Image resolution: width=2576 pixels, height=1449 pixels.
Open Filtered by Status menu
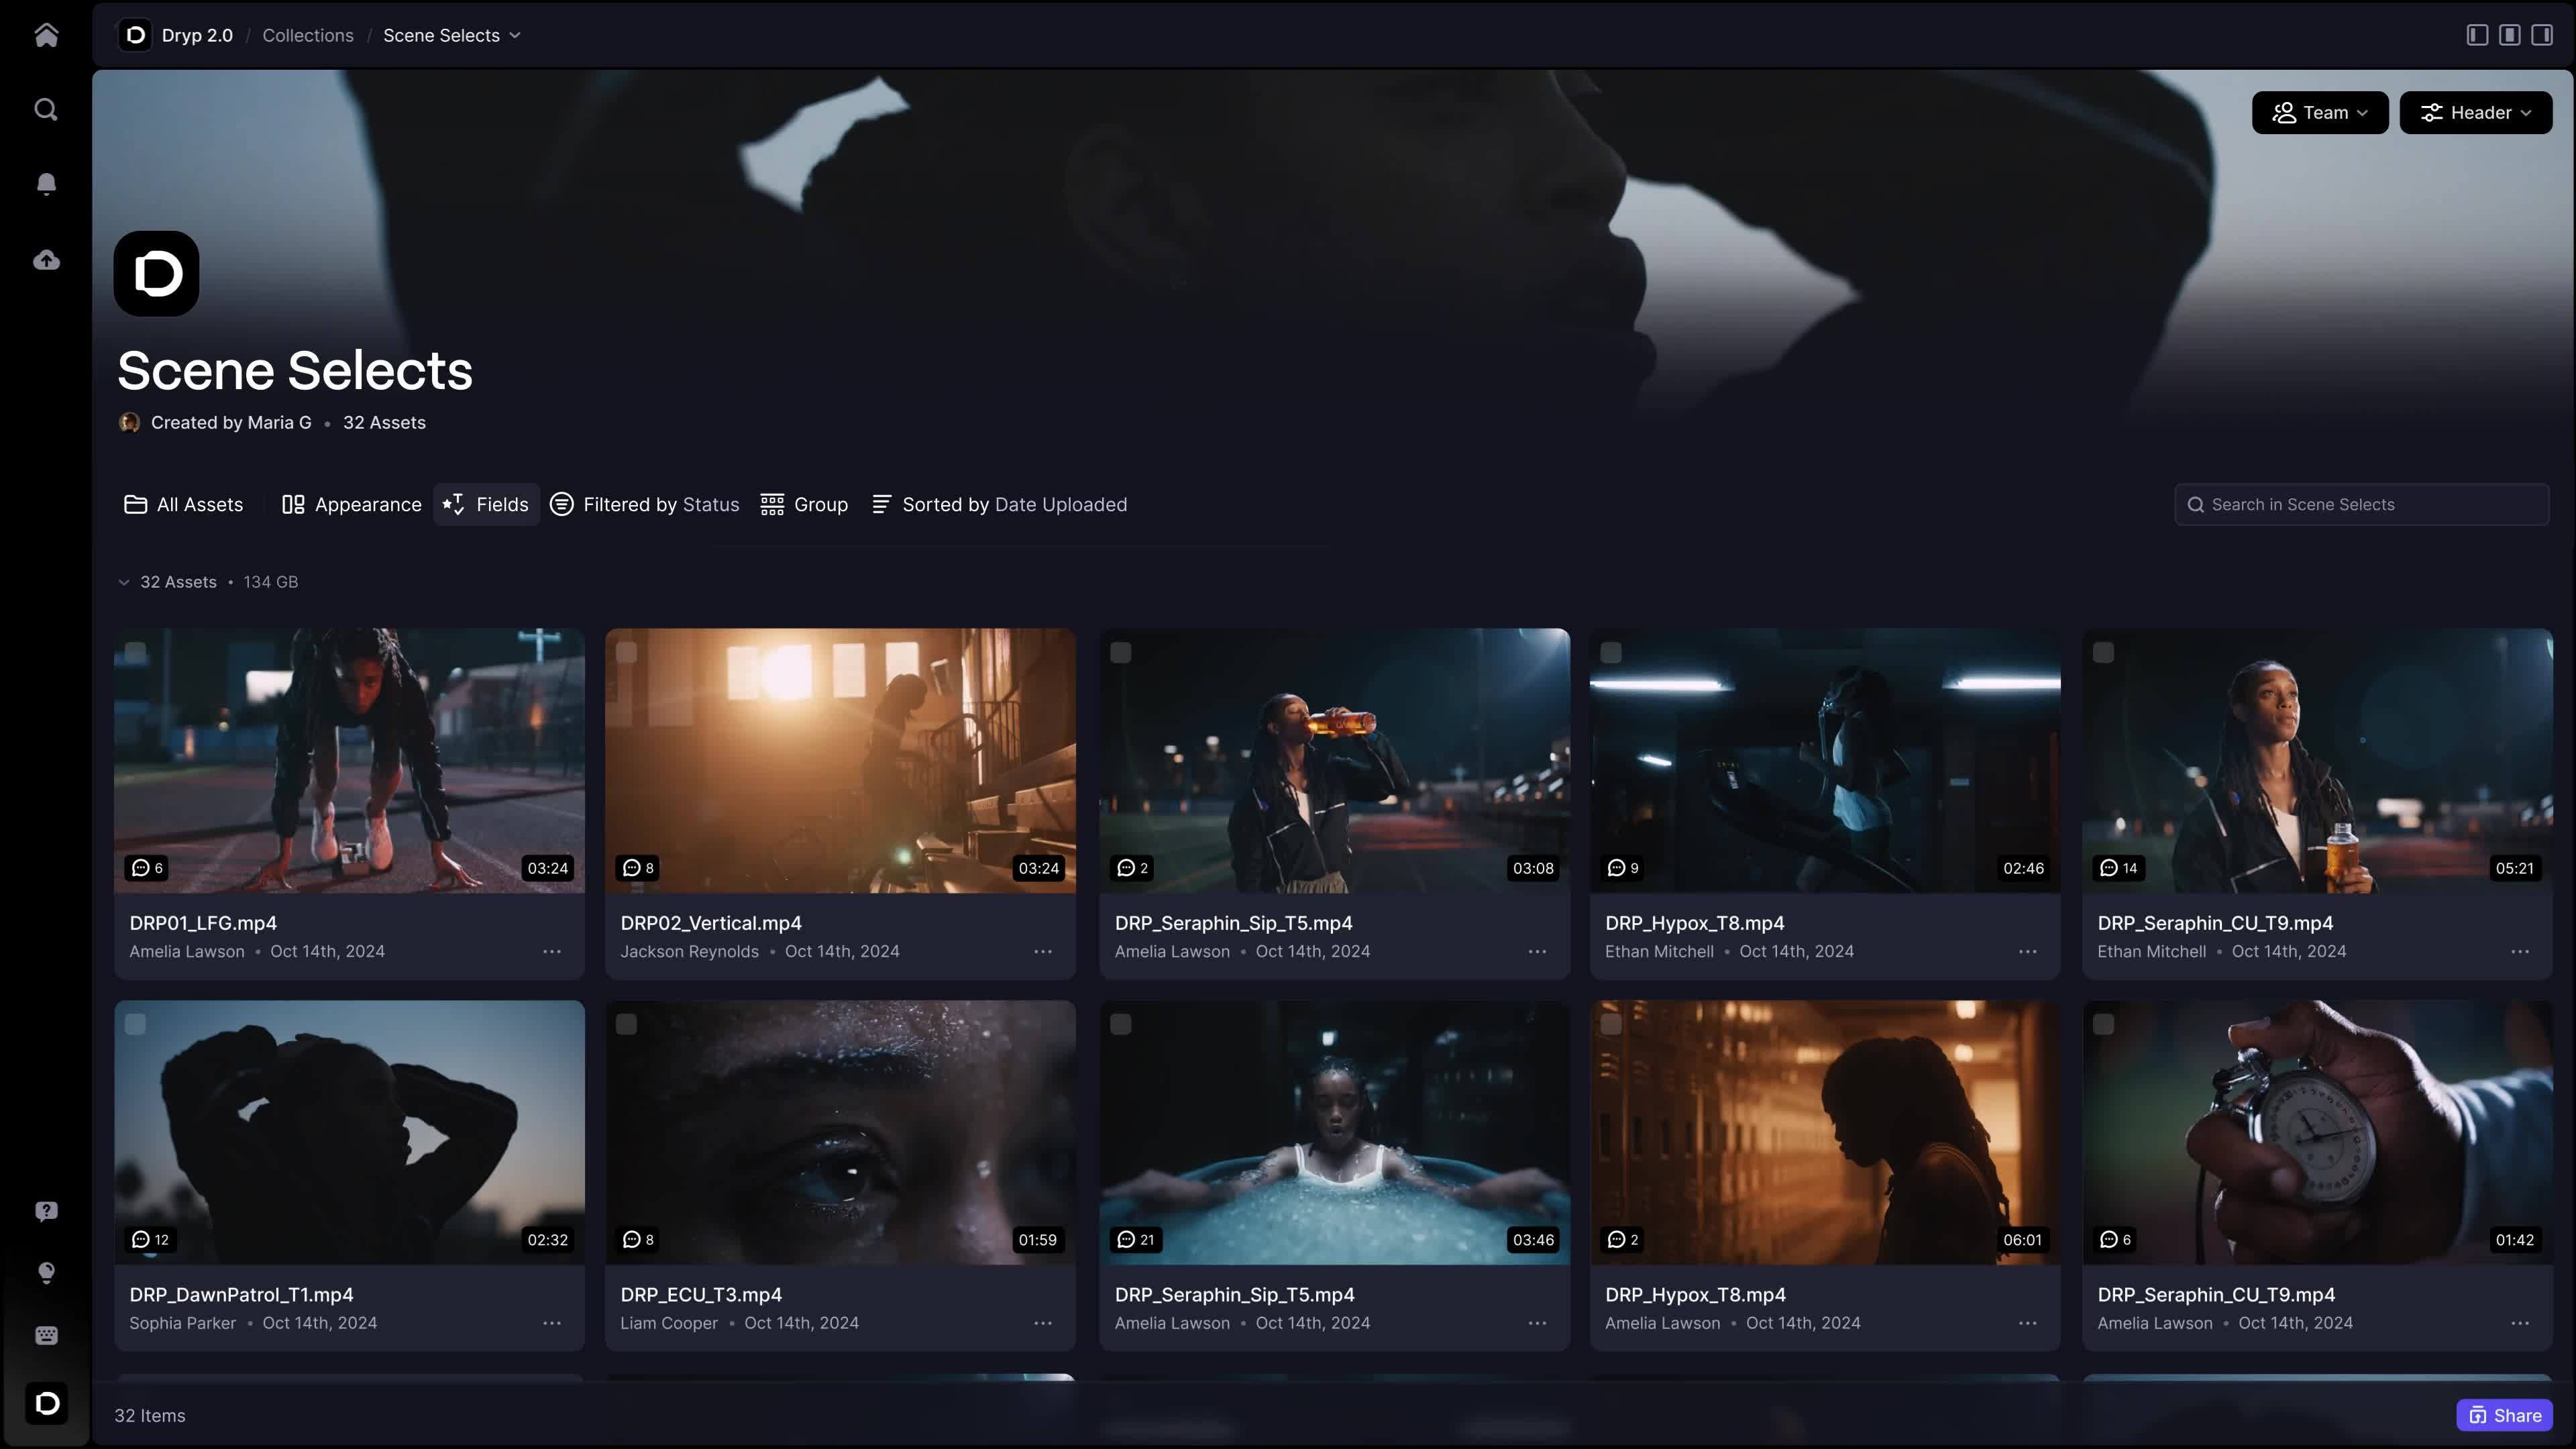tap(645, 505)
